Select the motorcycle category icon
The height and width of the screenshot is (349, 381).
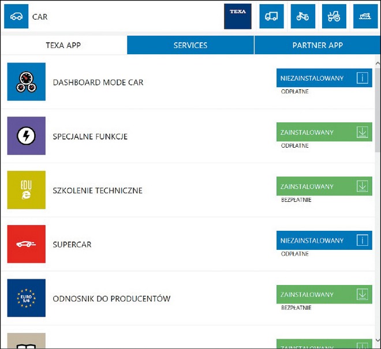point(303,17)
